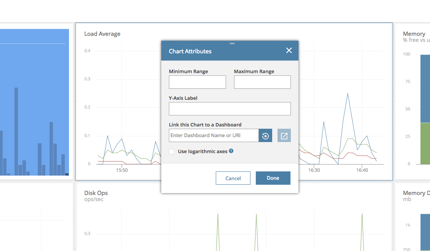Screen dimensions: 430x251
Task: Click the Disk Ops chart title
Action: 96,193
